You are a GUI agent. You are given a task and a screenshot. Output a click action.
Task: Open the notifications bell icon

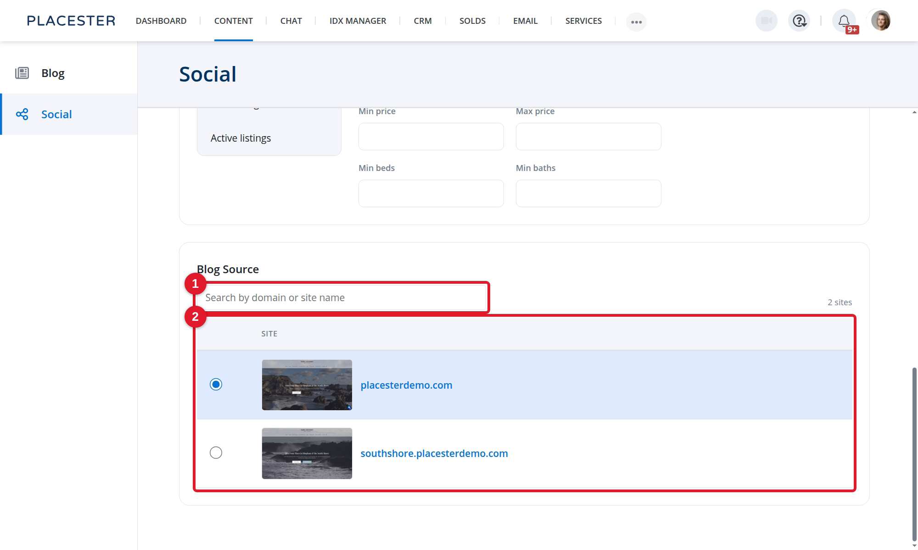pyautogui.click(x=844, y=21)
